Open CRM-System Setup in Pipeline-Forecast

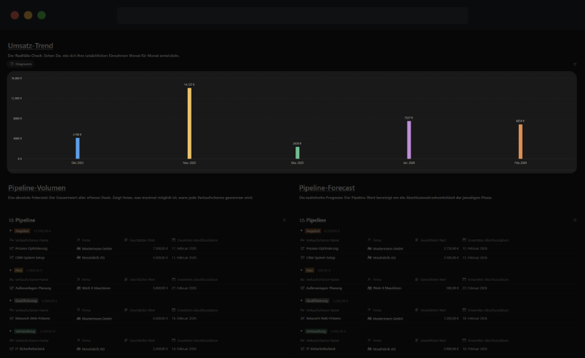[x=321, y=257]
